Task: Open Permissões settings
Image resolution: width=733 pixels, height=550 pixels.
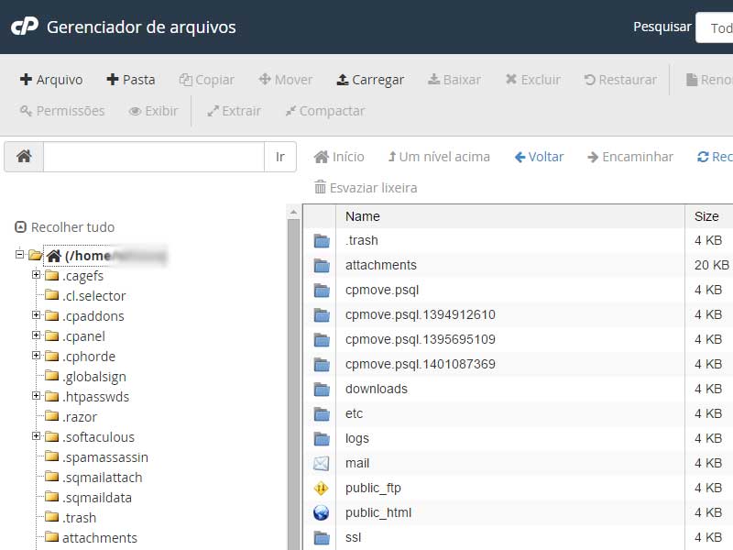Action: pyautogui.click(x=62, y=111)
